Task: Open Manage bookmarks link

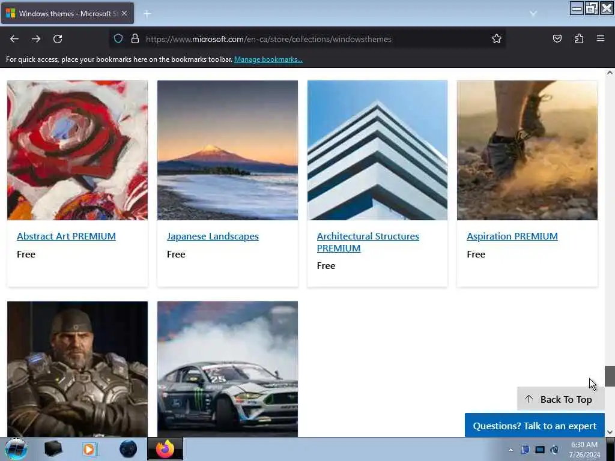Action: point(268,59)
